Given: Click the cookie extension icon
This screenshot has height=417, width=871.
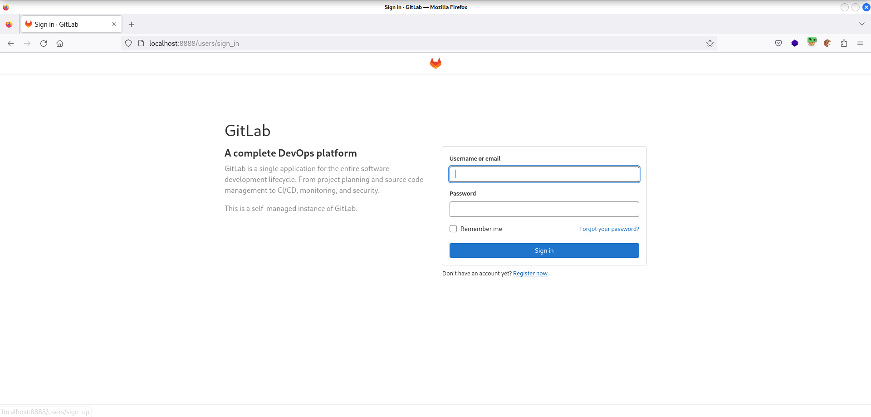Looking at the screenshot, I should (x=827, y=44).
